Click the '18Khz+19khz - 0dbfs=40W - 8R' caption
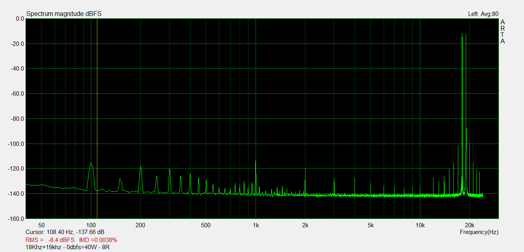The width and height of the screenshot is (524, 252). point(67,248)
